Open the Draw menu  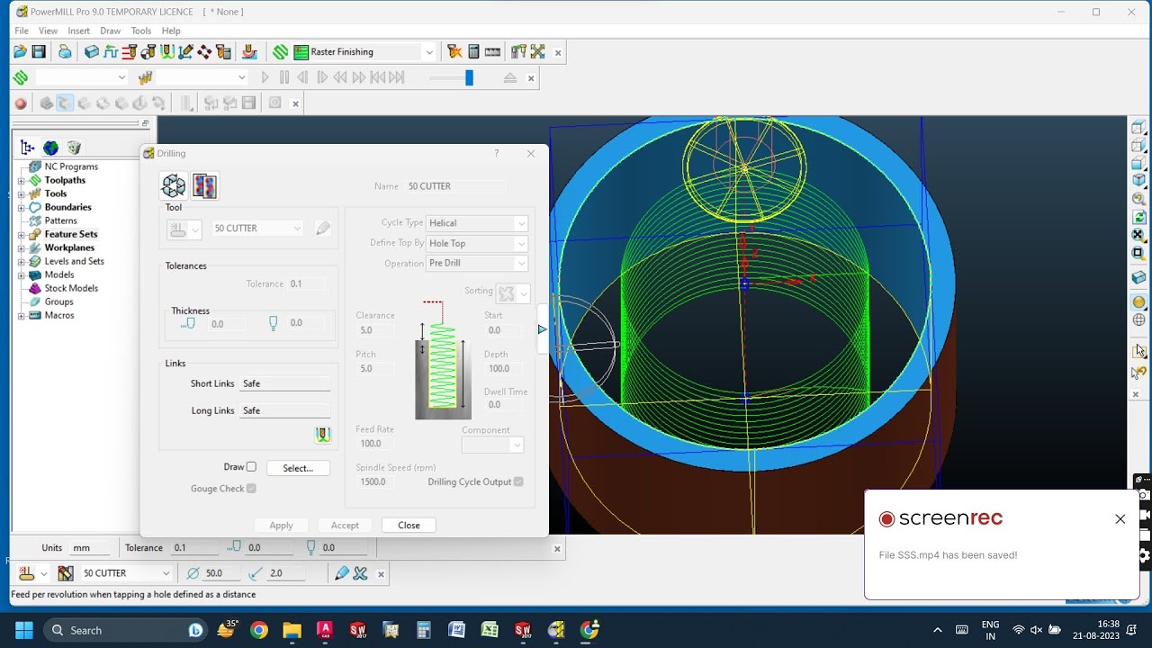tap(111, 31)
